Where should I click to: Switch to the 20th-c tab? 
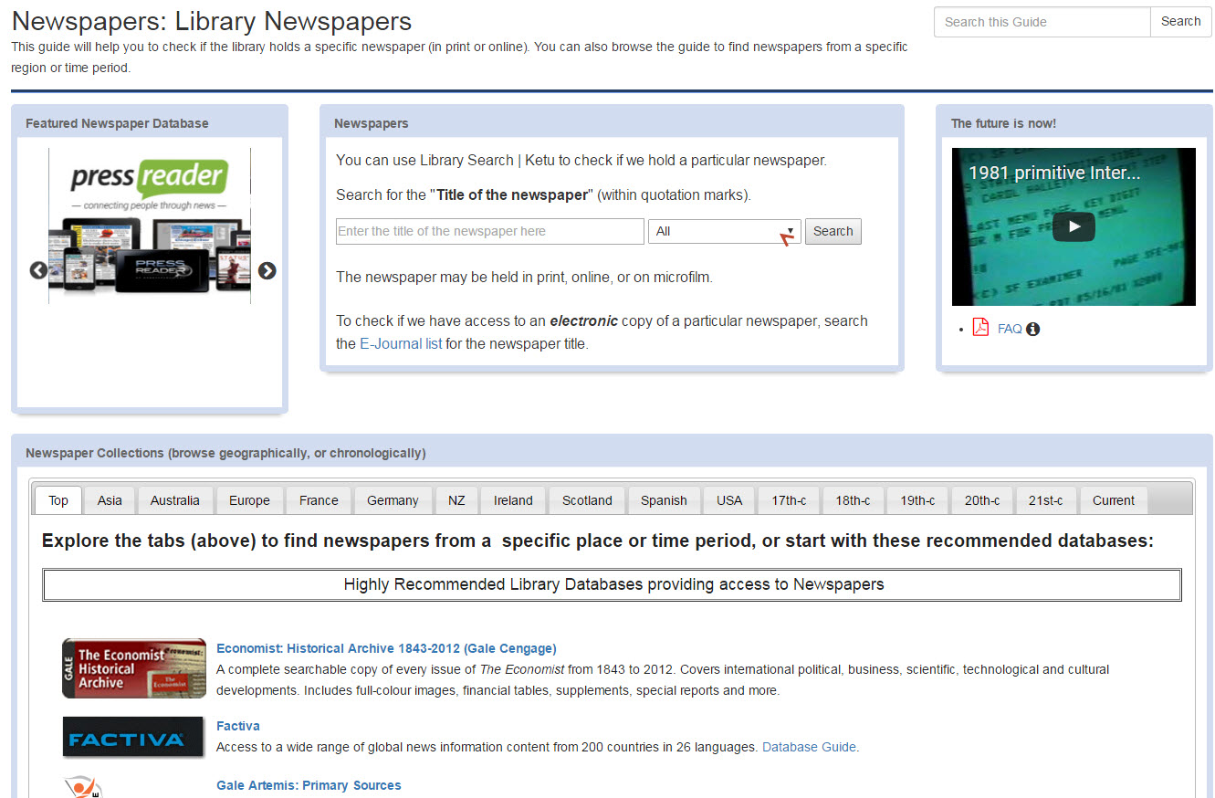click(x=982, y=500)
